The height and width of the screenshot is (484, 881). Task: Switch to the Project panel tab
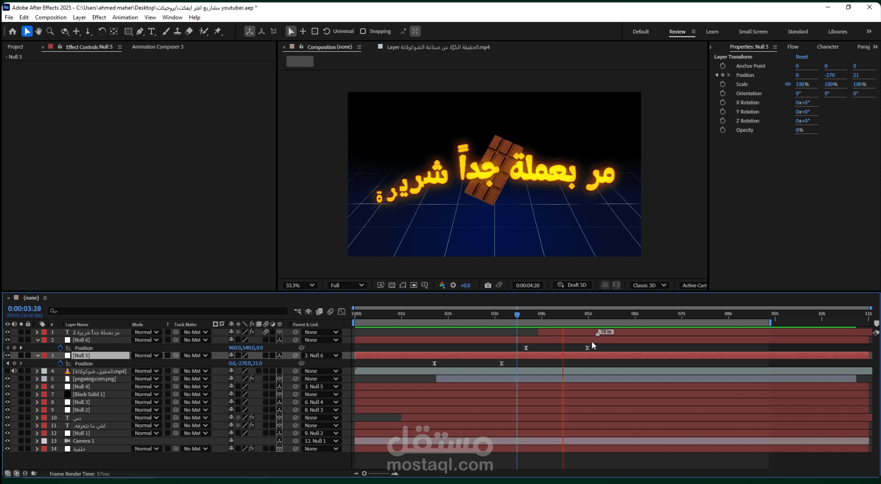(x=15, y=47)
